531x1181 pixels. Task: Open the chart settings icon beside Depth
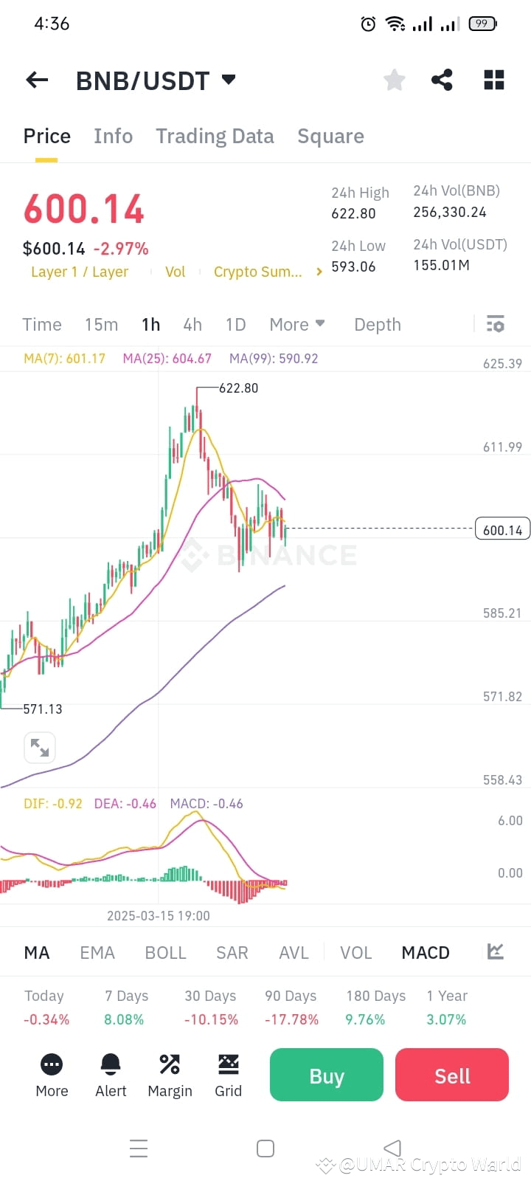495,324
